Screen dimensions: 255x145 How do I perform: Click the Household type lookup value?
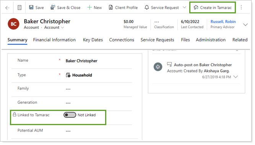pos(82,75)
